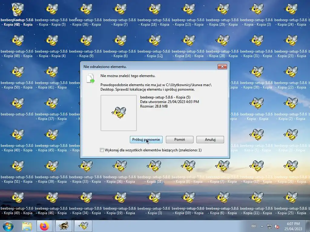Select desktop icon 'Kopia (9)'

[x=85, y=47]
